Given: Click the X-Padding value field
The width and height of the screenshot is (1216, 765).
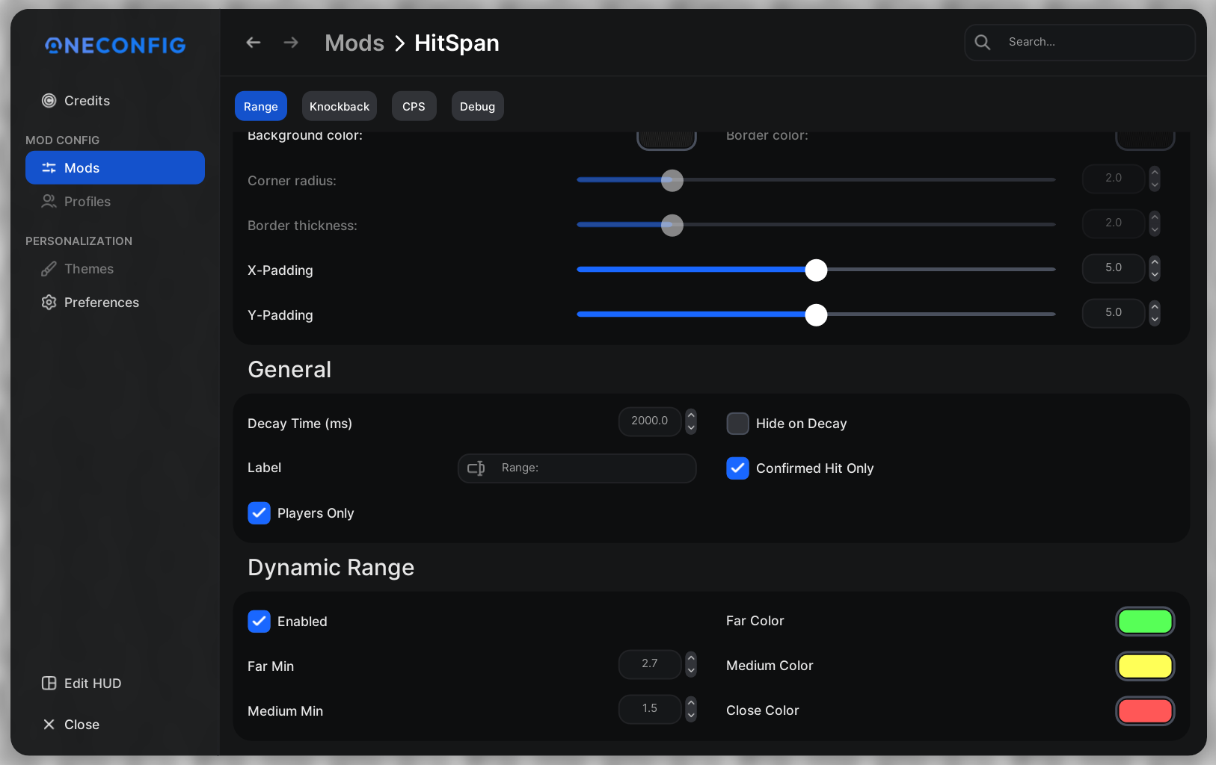Looking at the screenshot, I should 1114,268.
